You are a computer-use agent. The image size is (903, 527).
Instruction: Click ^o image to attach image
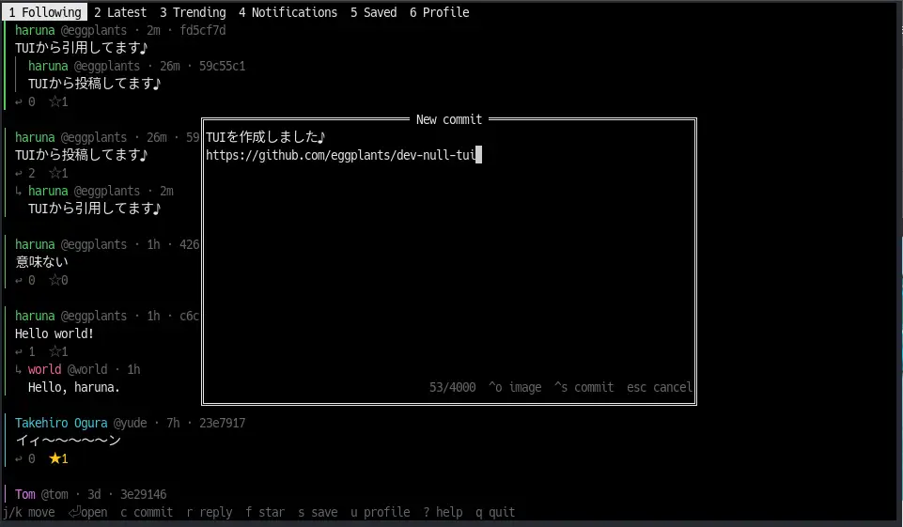pyautogui.click(x=515, y=387)
